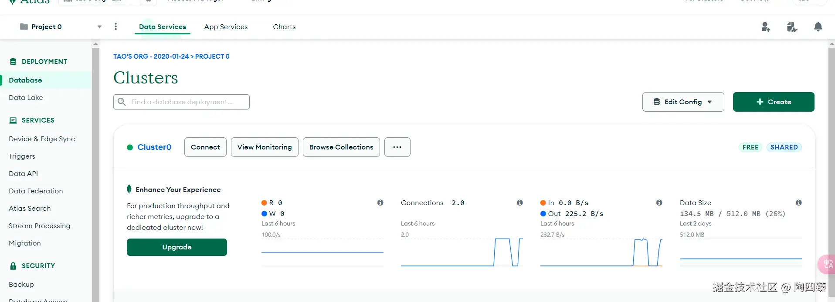The width and height of the screenshot is (835, 302).
Task: Click the Find a database deployment field
Action: point(181,102)
